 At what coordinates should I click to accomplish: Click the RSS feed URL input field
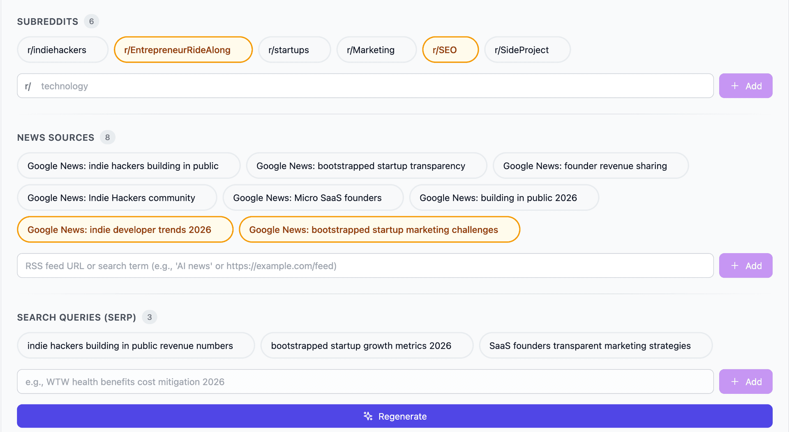[365, 265]
